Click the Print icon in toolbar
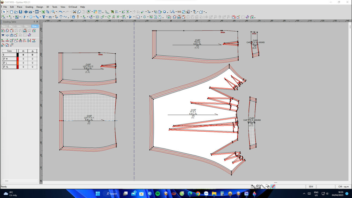The image size is (352, 198). (26, 12)
